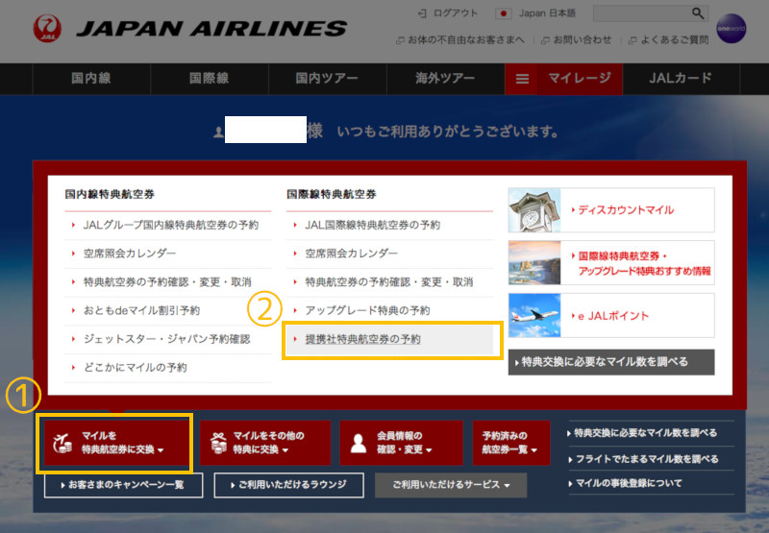Click お客さまのキャンペーン一覧 button
The width and height of the screenshot is (769, 533).
coord(123,485)
